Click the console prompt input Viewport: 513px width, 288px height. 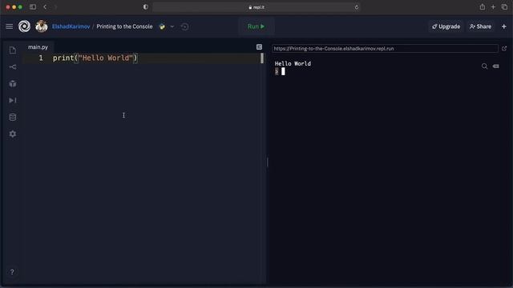(x=283, y=71)
